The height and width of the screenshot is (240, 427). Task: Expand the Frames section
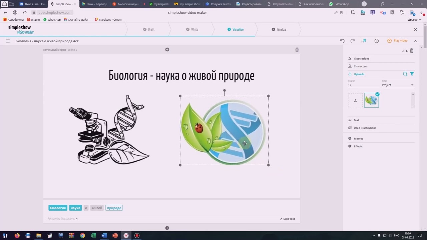(x=358, y=138)
